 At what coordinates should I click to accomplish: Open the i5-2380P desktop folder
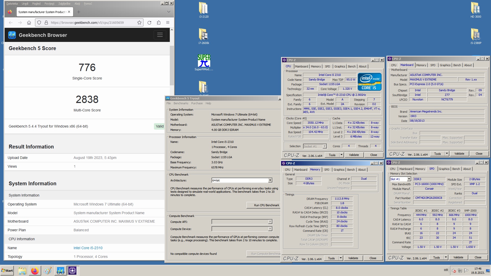476,36
